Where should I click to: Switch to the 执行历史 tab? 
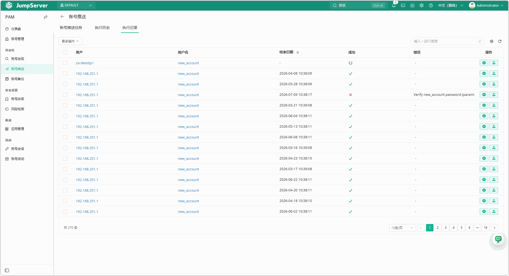click(102, 28)
